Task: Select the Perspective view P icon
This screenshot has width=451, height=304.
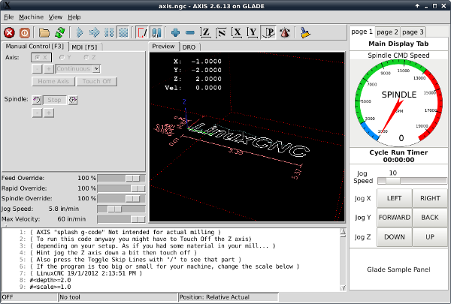Action: click(268, 33)
